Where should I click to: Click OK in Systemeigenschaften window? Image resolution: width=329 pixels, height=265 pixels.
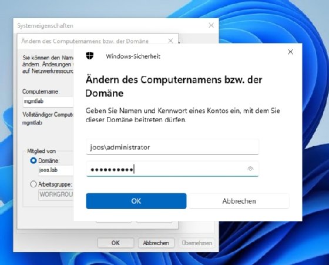click(x=115, y=243)
